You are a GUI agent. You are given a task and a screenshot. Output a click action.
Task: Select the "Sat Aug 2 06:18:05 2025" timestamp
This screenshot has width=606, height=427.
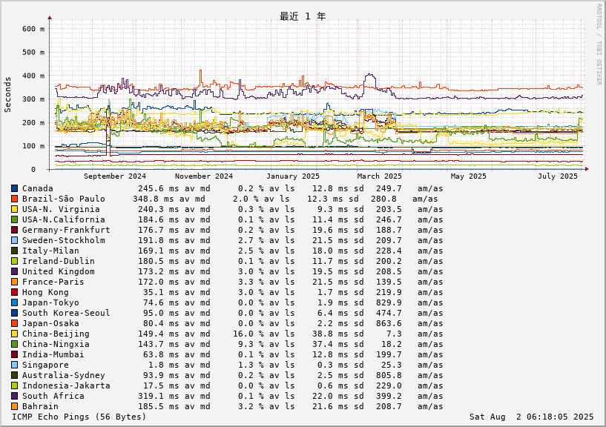[531, 417]
